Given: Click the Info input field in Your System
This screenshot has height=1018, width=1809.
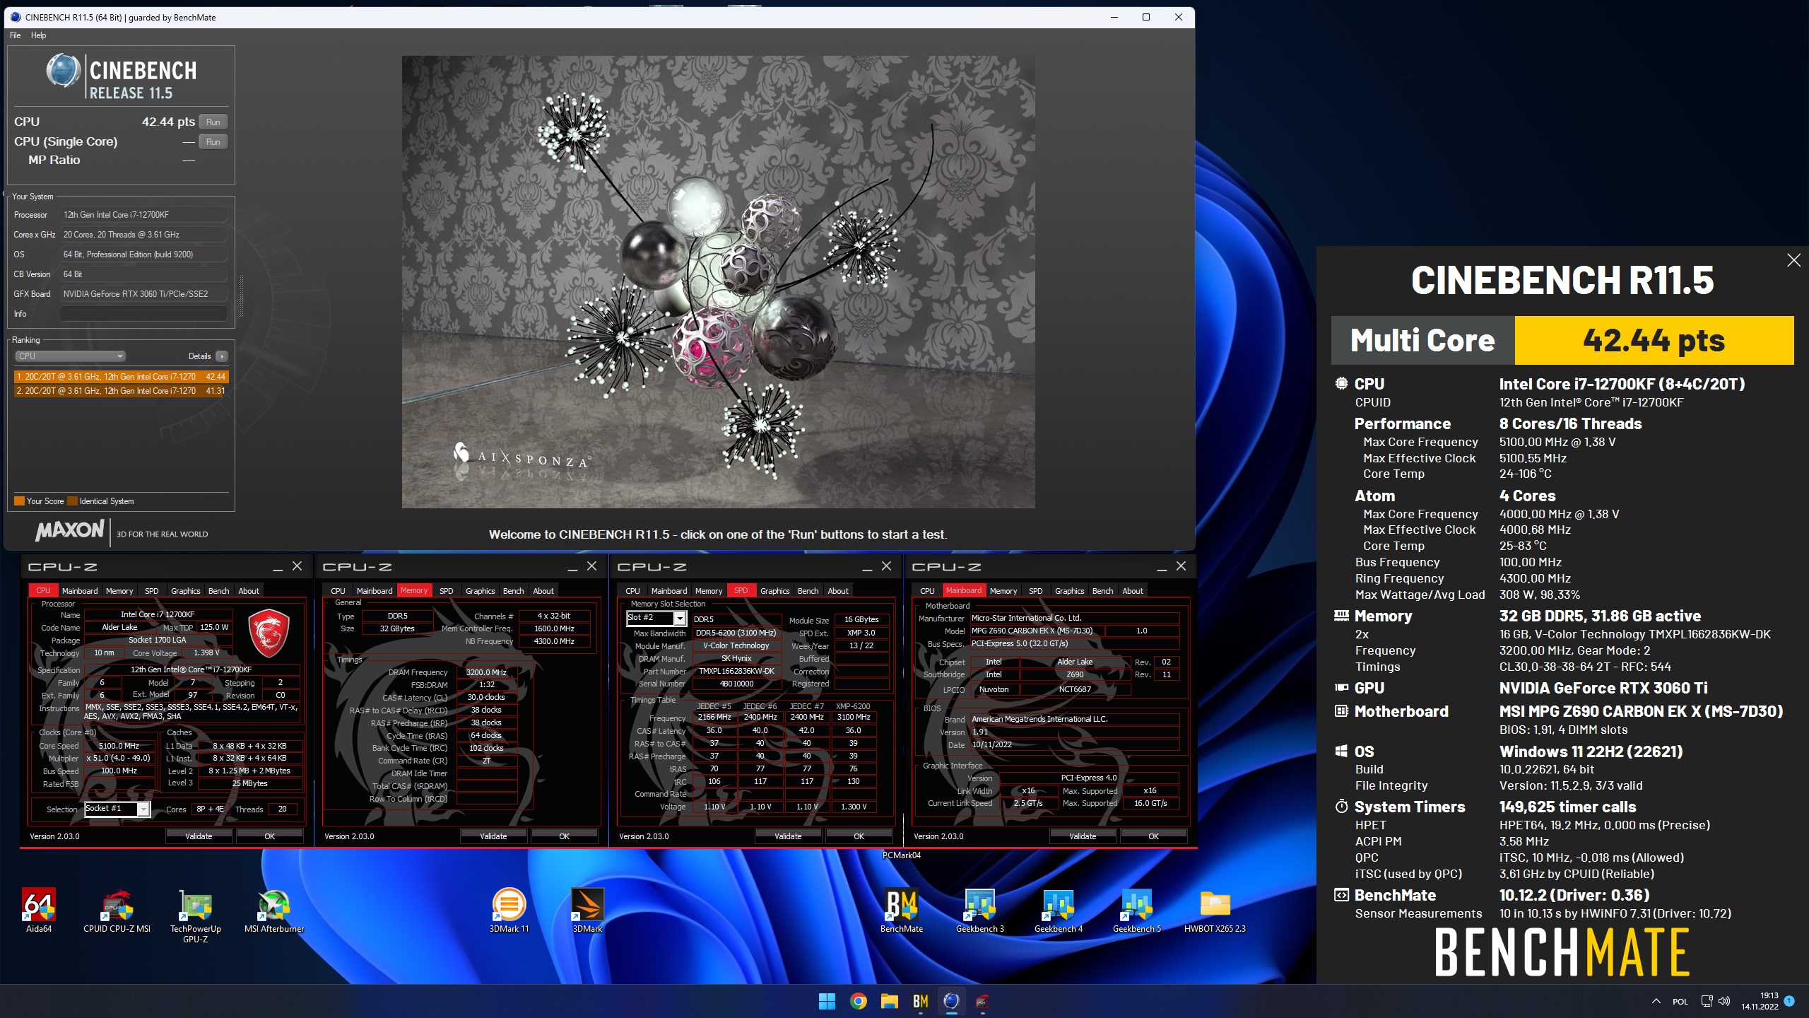Looking at the screenshot, I should pyautogui.click(x=143, y=314).
